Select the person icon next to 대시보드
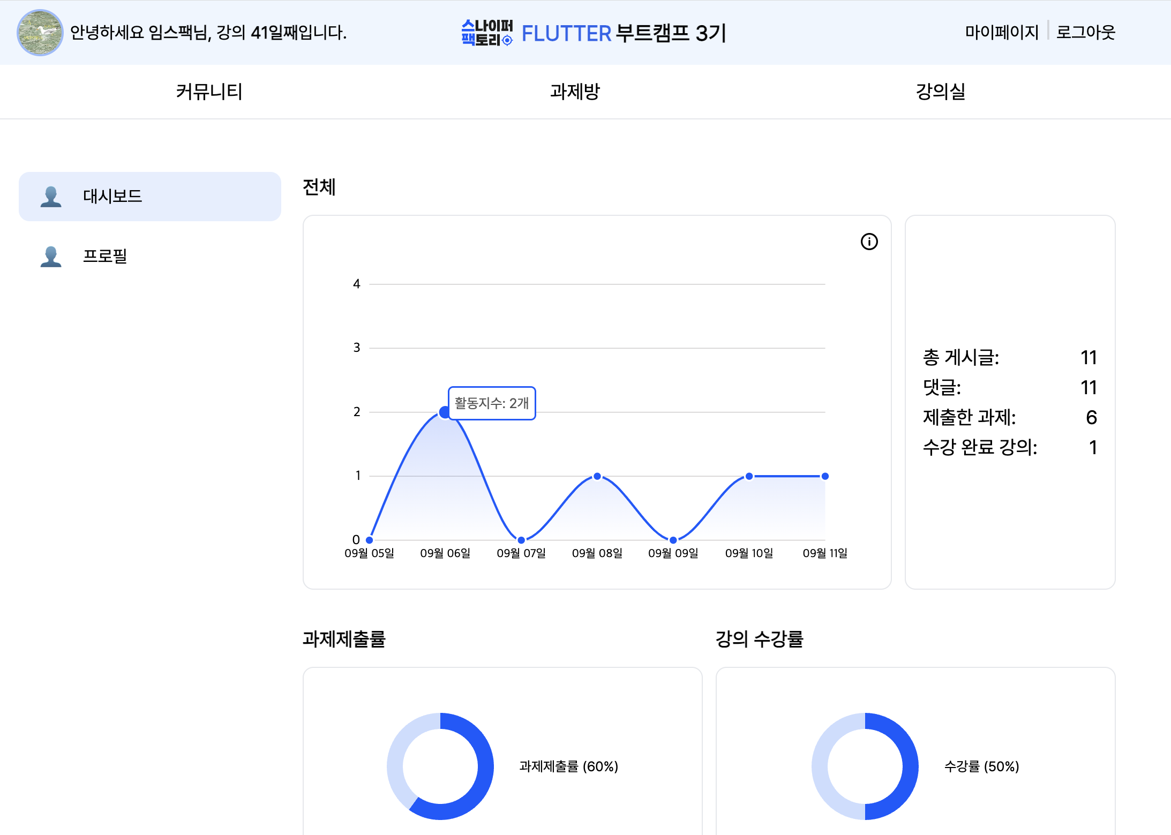Viewport: 1171px width, 835px height. tap(51, 196)
